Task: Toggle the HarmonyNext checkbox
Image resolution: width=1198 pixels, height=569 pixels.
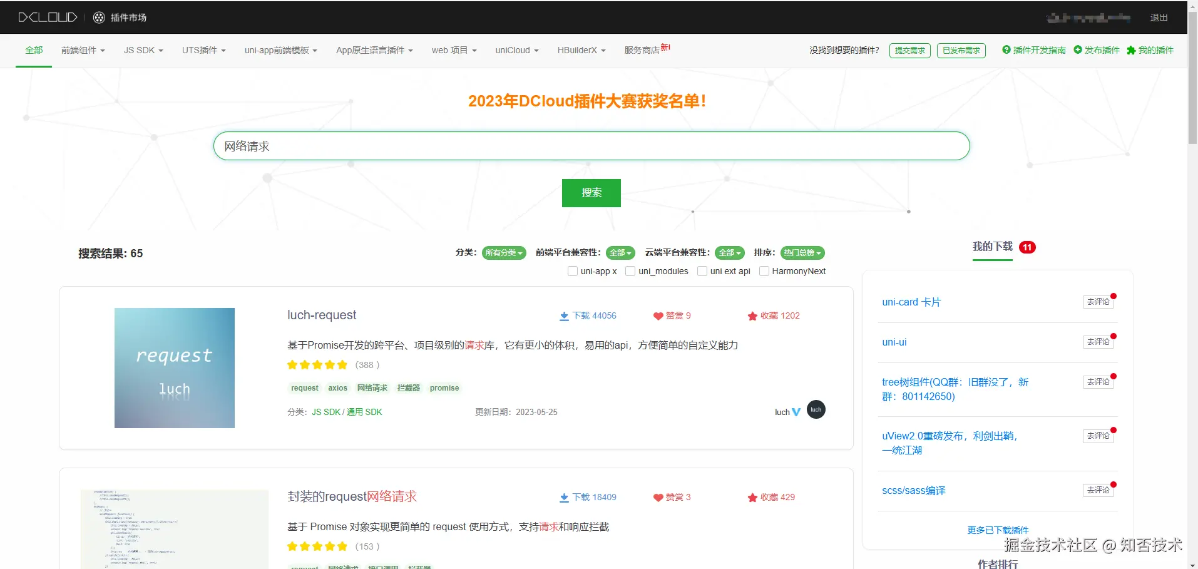Action: (x=764, y=271)
